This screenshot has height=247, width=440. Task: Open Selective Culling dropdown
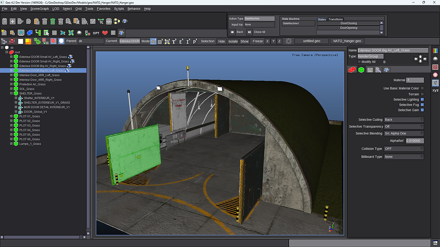tap(404, 120)
